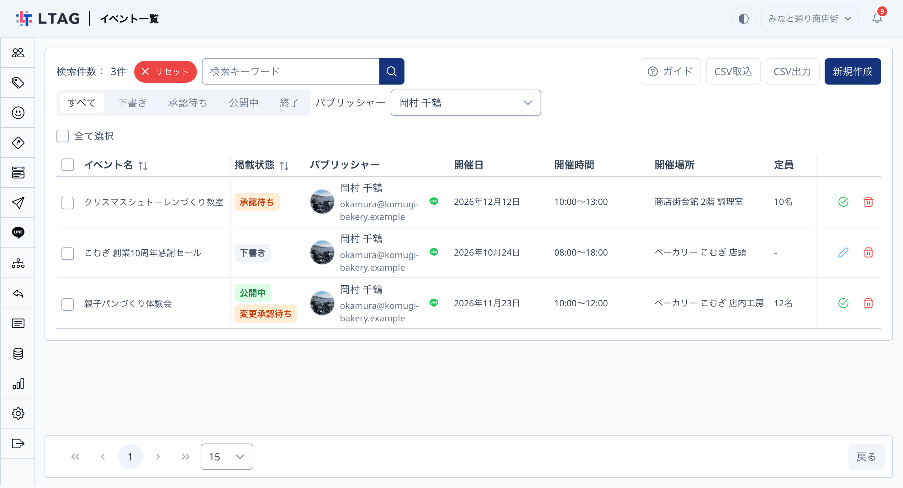903x488 pixels.
Task: Open the 15 per-page dropdown
Action: [x=227, y=457]
